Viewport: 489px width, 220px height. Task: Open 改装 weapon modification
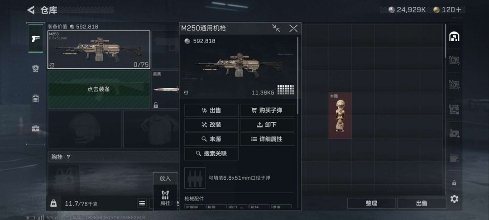tap(211, 124)
